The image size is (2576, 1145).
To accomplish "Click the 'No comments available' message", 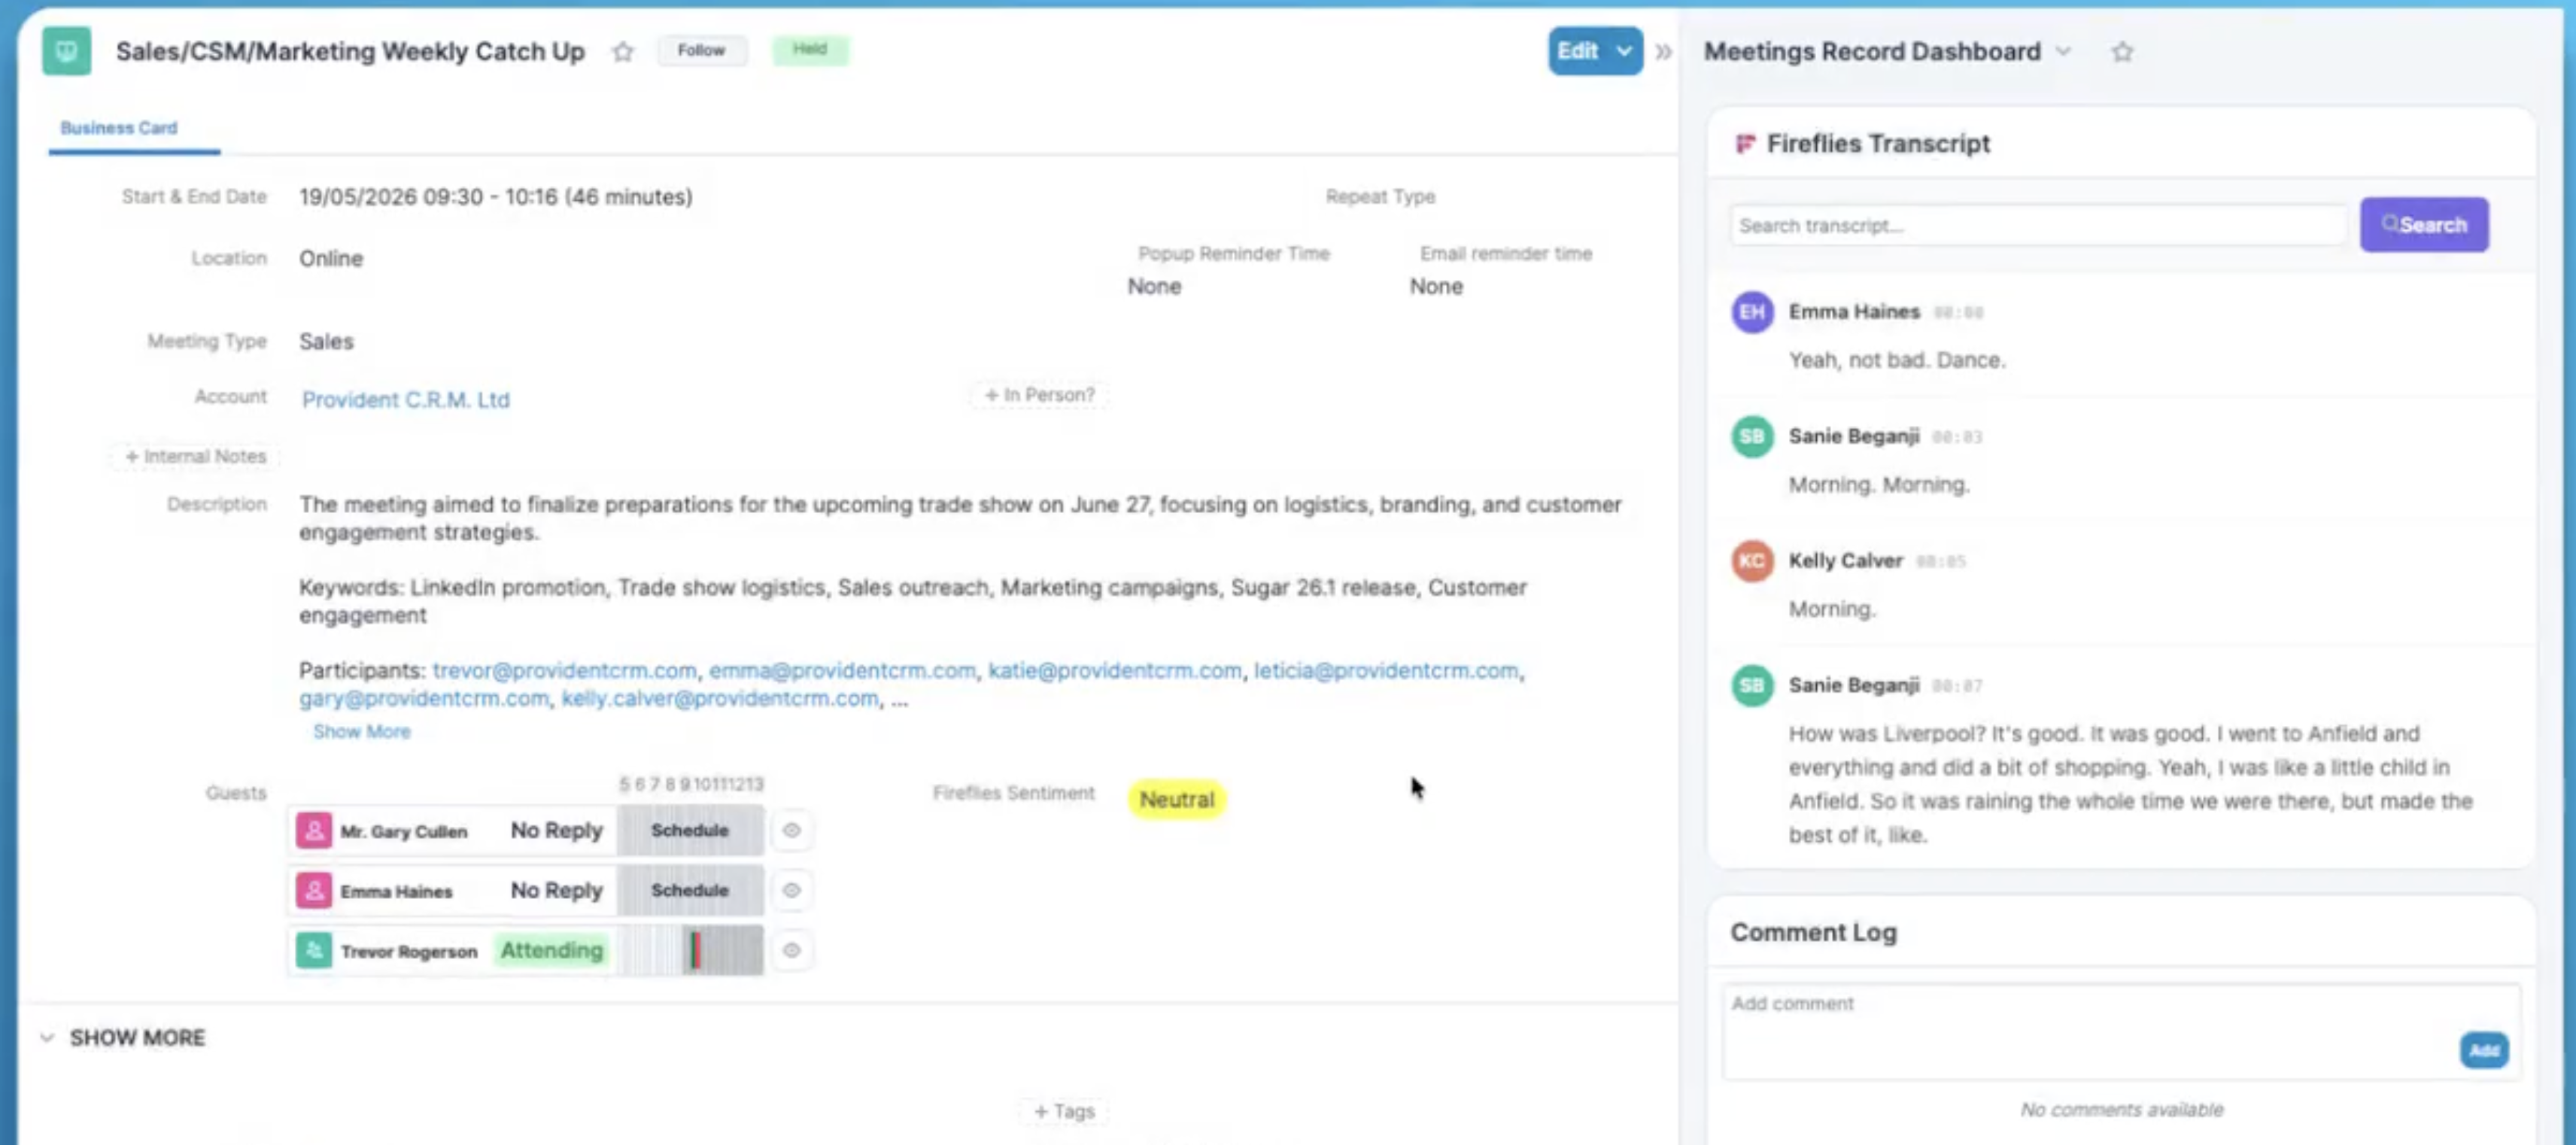I will point(2121,1110).
